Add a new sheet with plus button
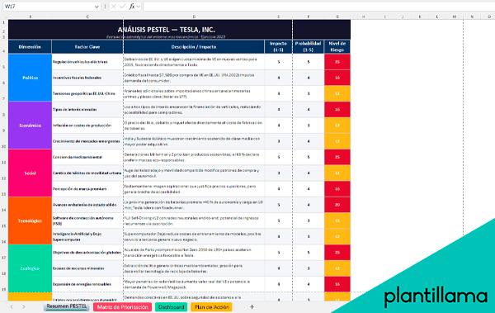The height and width of the screenshot is (313, 495). point(252,306)
